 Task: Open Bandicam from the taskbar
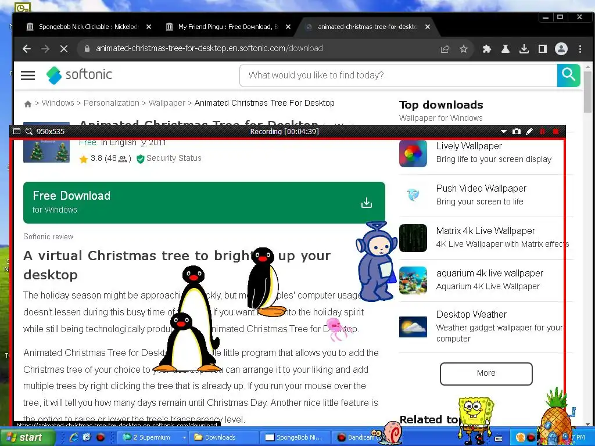[355, 437]
